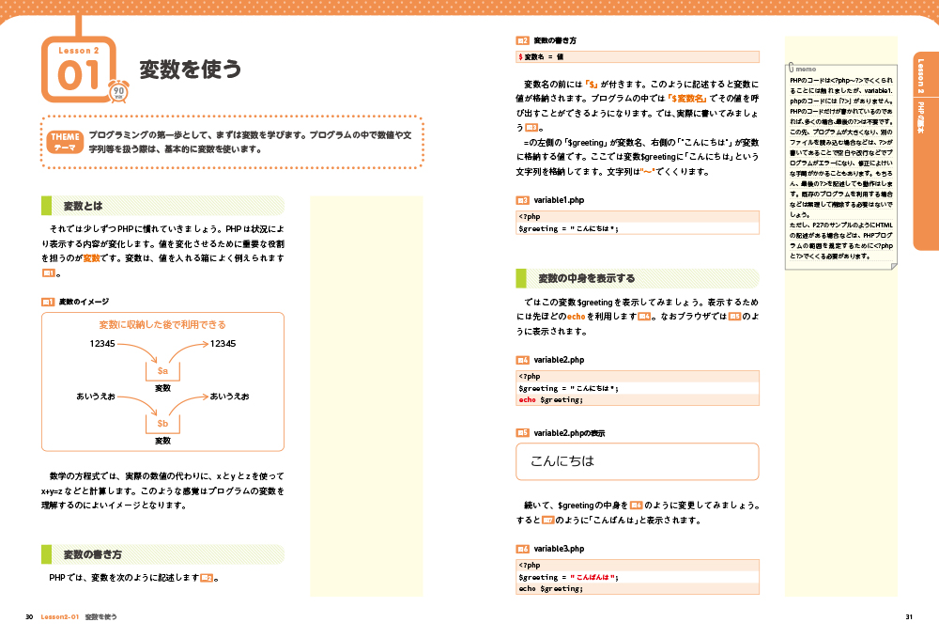This screenshot has width=939, height=638.
Task: Click the orange Lesson 2 01 badge
Action: click(x=79, y=70)
